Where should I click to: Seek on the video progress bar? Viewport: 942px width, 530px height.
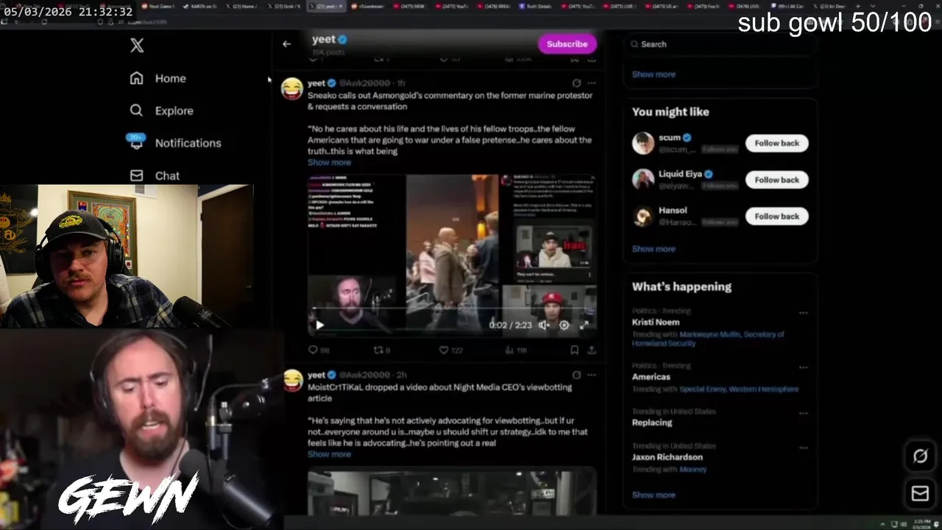452,309
